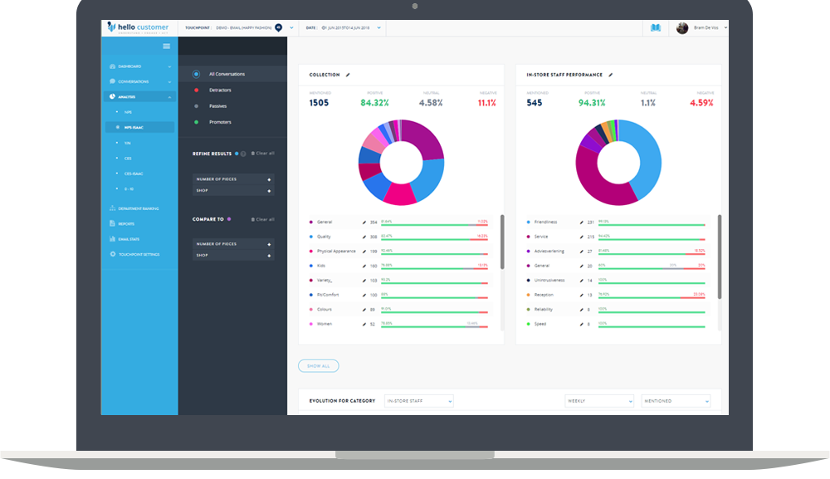Select NPS-ISAAC in the Analysis menu
830x479 pixels.
click(x=139, y=126)
